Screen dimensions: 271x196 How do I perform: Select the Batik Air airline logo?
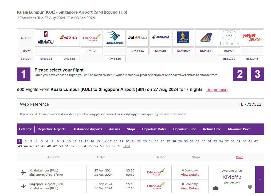tap(69, 38)
